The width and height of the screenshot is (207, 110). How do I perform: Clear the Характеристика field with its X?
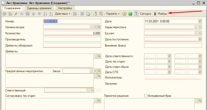(200, 27)
